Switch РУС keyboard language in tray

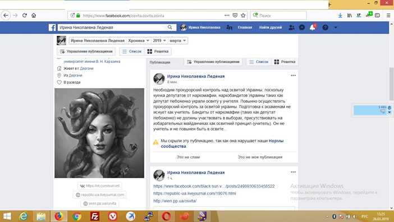(364, 216)
